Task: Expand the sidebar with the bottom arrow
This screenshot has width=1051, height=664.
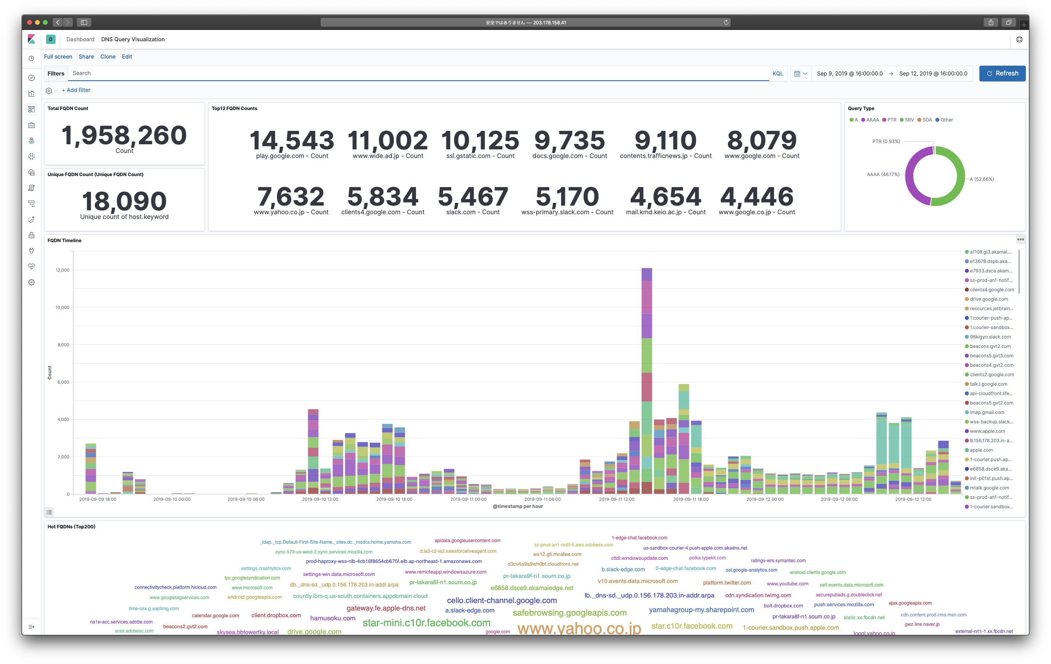Action: click(x=31, y=627)
